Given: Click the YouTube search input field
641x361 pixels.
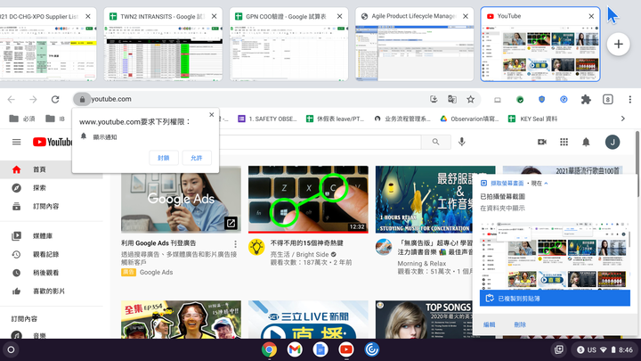Looking at the screenshot, I should click(320, 142).
